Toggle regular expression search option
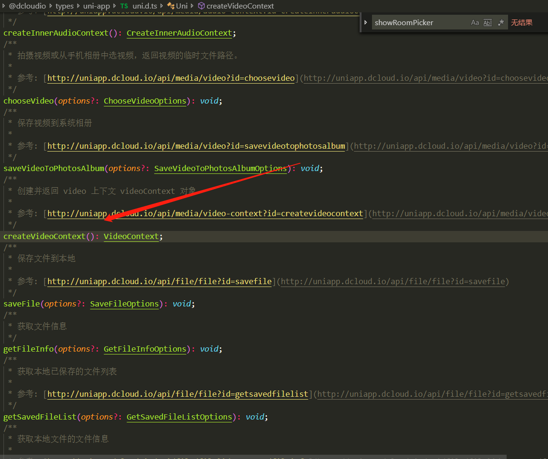The height and width of the screenshot is (459, 548). pyautogui.click(x=500, y=23)
